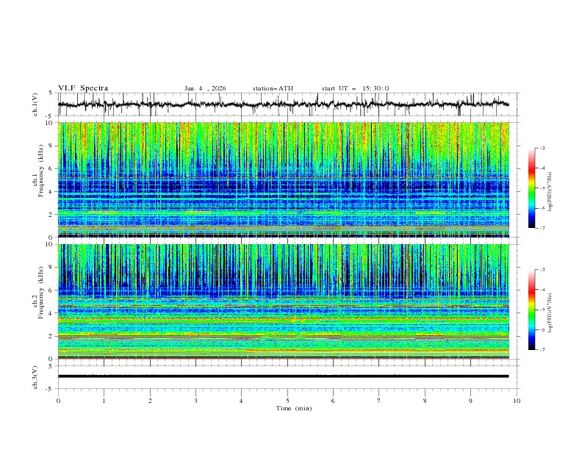Click the "10" kHz tick of ch.1 spectrogram
The width and height of the screenshot is (582, 450).
pos(49,123)
